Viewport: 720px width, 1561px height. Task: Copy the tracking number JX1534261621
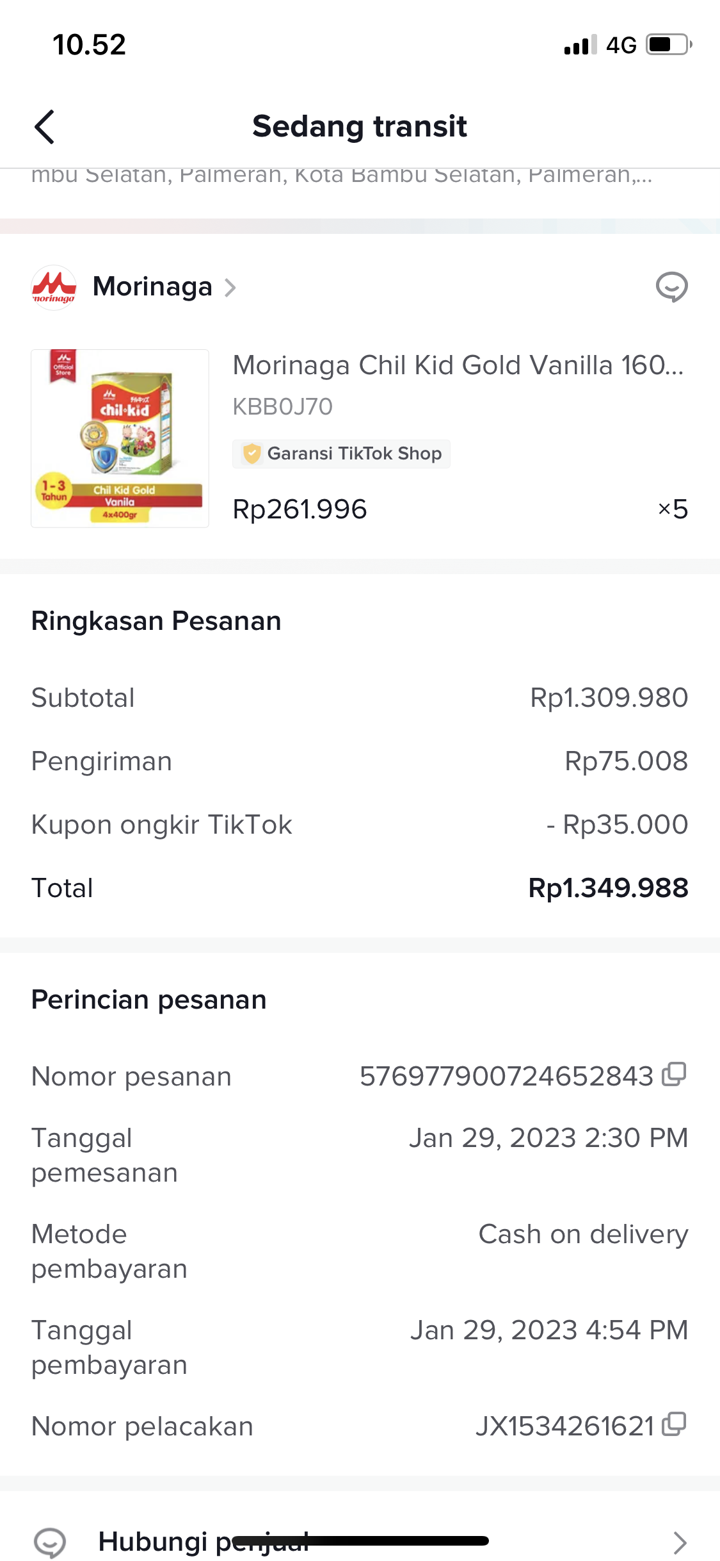coord(674,1425)
